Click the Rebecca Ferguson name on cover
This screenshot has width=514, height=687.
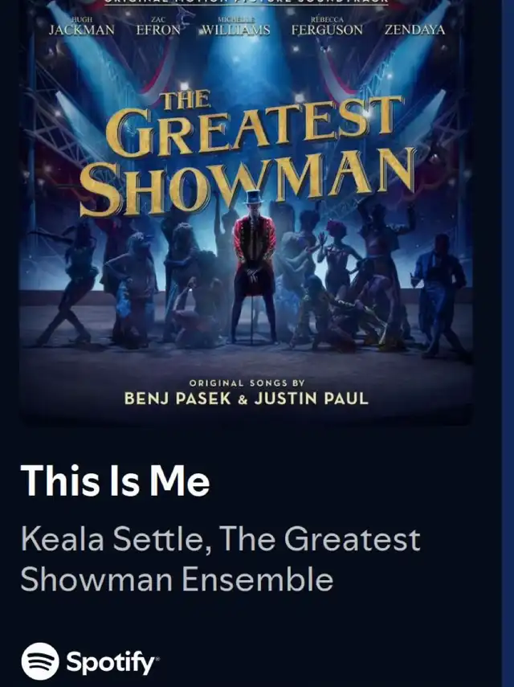pos(327,27)
